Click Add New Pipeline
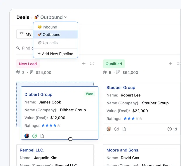Image resolution: width=181 pixels, height=166 pixels. [55, 54]
